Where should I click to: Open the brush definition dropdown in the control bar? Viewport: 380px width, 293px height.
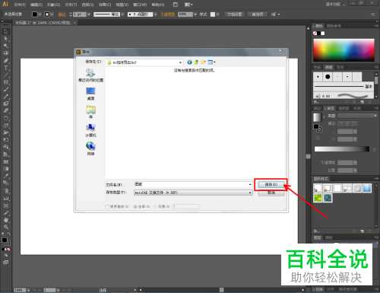coord(155,14)
